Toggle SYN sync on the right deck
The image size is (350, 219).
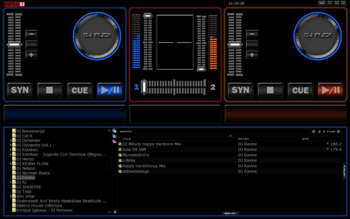point(240,90)
